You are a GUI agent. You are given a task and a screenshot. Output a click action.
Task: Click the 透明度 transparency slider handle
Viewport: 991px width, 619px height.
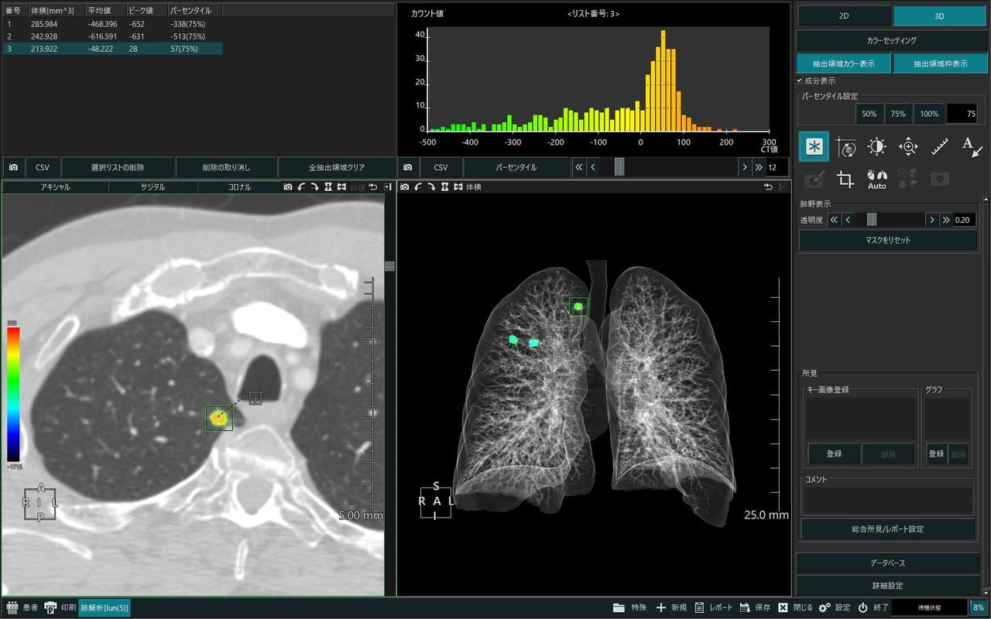click(x=872, y=220)
